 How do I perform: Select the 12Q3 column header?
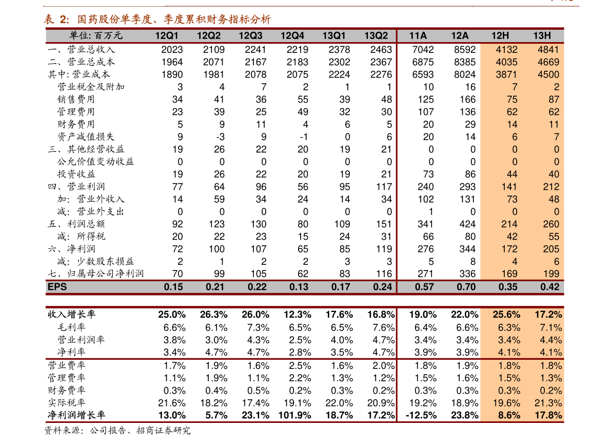point(250,35)
